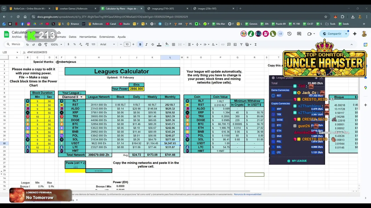
Task: Bookmark this page with star icon
Action: [326, 17]
